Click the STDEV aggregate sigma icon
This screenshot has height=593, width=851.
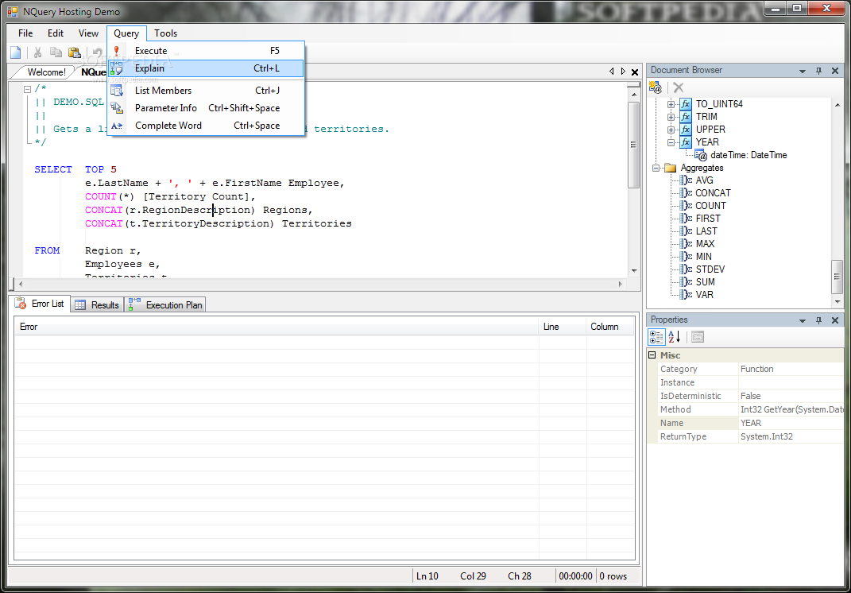pos(686,269)
